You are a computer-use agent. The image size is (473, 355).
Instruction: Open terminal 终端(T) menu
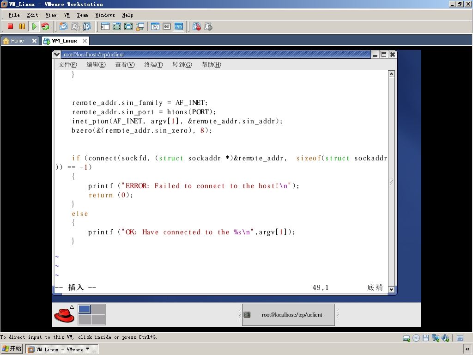pyautogui.click(x=153, y=65)
